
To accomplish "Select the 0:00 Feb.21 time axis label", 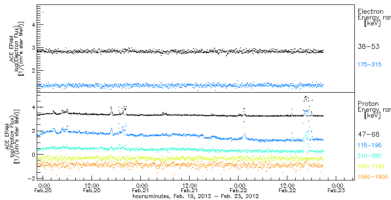I will point(141,188).
